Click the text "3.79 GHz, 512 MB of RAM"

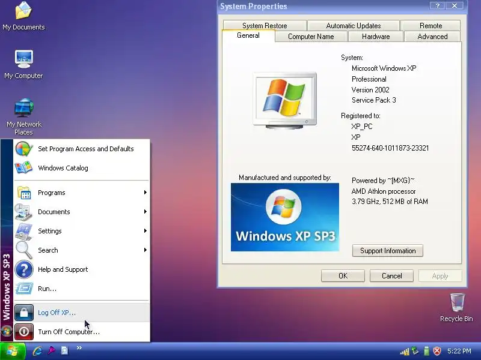390,202
